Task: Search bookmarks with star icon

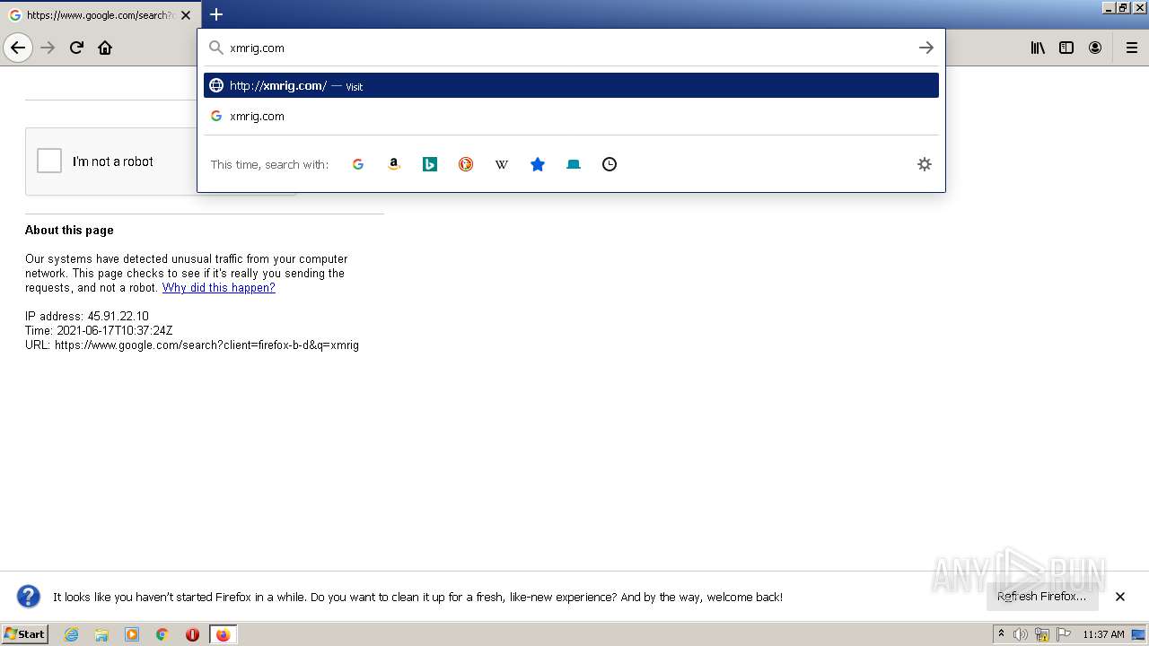Action: coord(538,164)
